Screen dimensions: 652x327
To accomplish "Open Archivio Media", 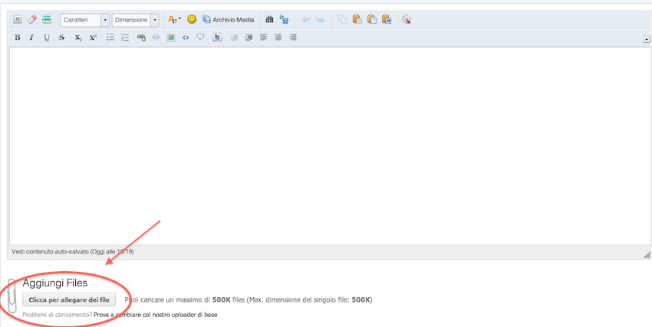I will point(228,20).
